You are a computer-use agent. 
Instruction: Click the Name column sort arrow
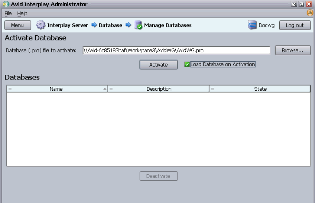(x=105, y=89)
